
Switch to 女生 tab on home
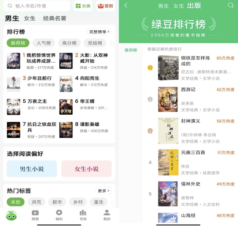coord(30,18)
